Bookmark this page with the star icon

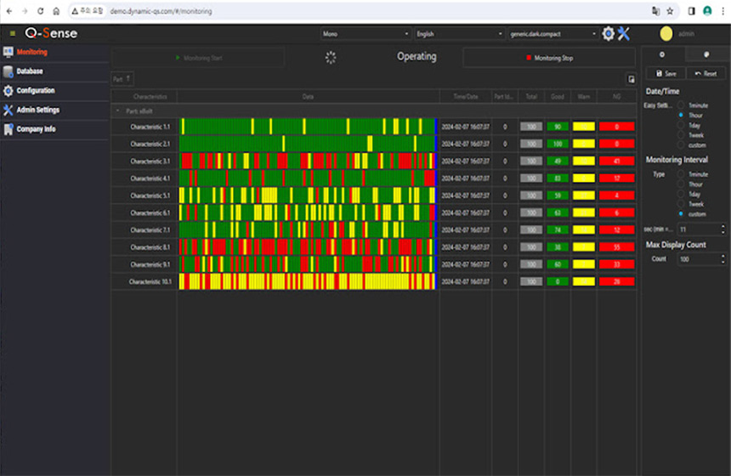[670, 11]
